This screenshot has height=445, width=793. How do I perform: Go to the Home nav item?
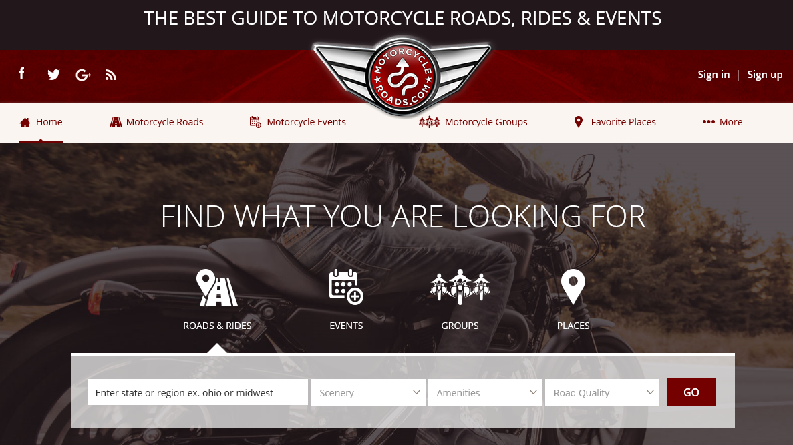tap(41, 122)
